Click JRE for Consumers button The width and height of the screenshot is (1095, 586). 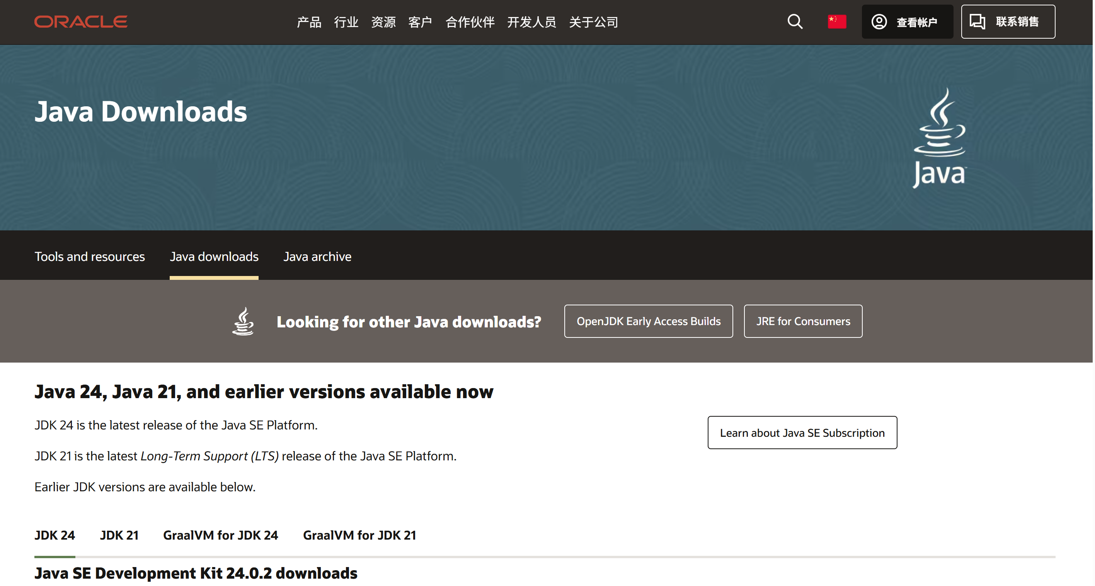click(x=802, y=321)
